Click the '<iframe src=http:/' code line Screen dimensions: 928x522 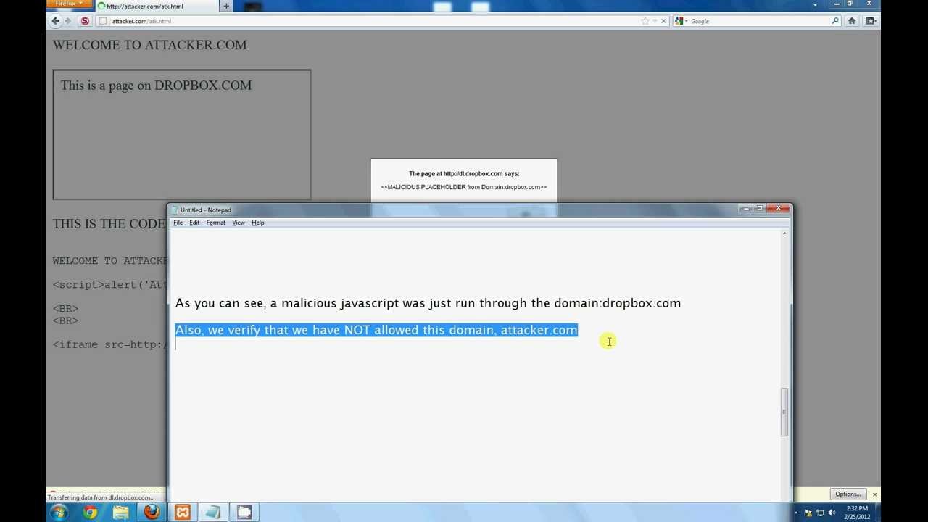click(109, 344)
